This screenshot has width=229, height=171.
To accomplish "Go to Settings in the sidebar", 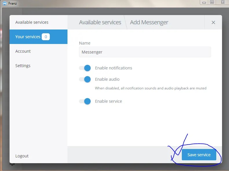I will 39,66.
